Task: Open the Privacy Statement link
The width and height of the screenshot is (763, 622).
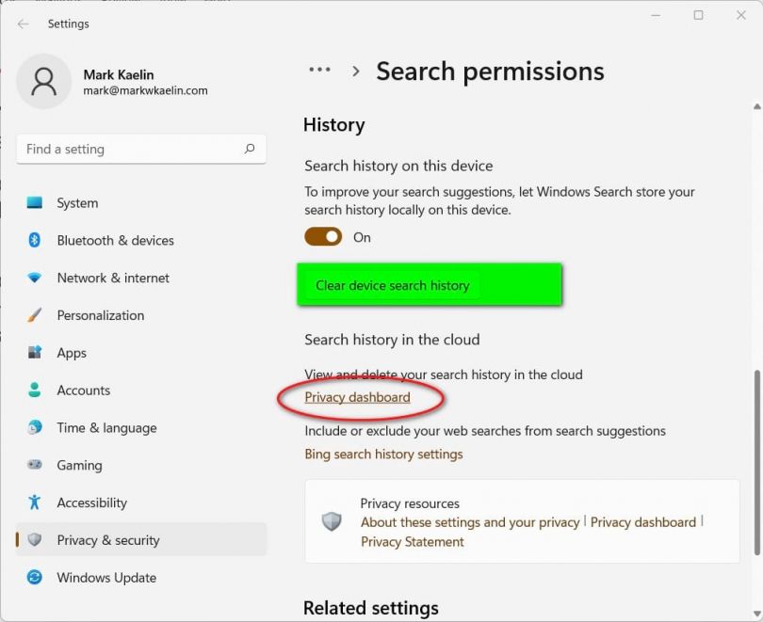Action: [412, 542]
